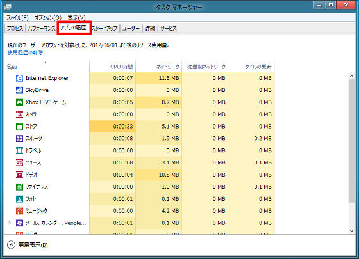Viewport: 359px width, 259px height.
Task: Click the scrollbar up arrow
Action: pos(352,76)
